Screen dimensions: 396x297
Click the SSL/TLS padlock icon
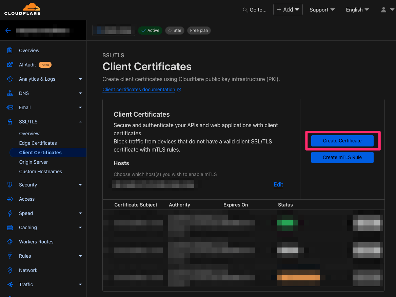[11, 121]
